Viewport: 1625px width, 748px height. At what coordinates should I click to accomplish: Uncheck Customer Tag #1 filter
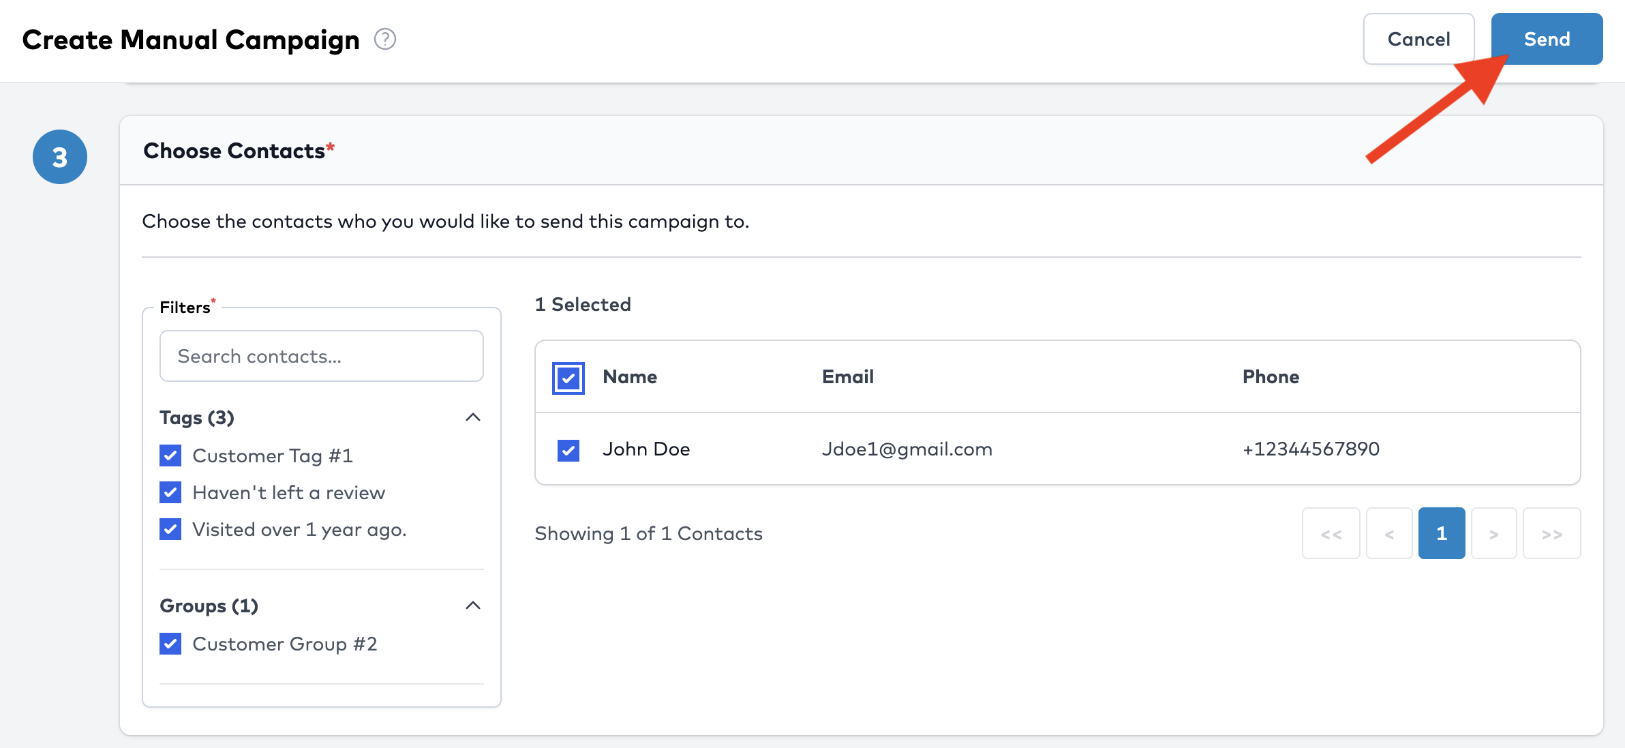(x=170, y=455)
